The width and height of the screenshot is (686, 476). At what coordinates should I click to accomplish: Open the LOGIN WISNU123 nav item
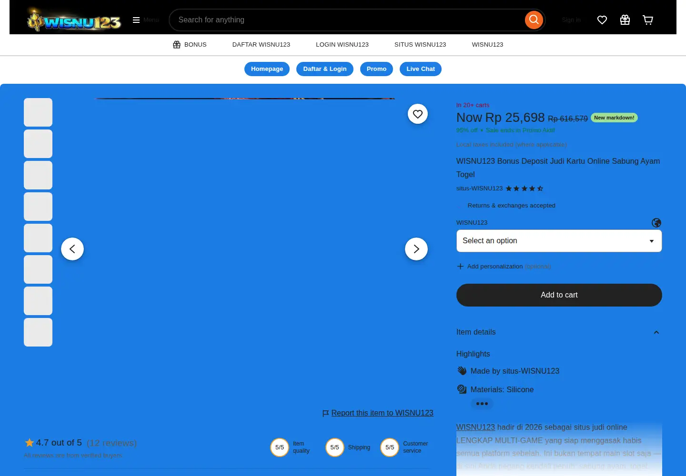point(342,45)
